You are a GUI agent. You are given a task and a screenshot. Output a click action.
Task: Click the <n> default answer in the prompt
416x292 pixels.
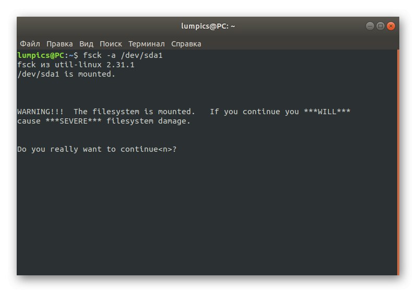[x=165, y=149]
